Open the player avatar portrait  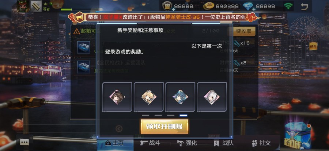(x=23, y=6)
